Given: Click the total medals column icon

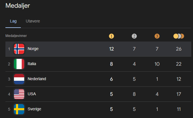Looking at the screenshot, I should pyautogui.click(x=179, y=36).
